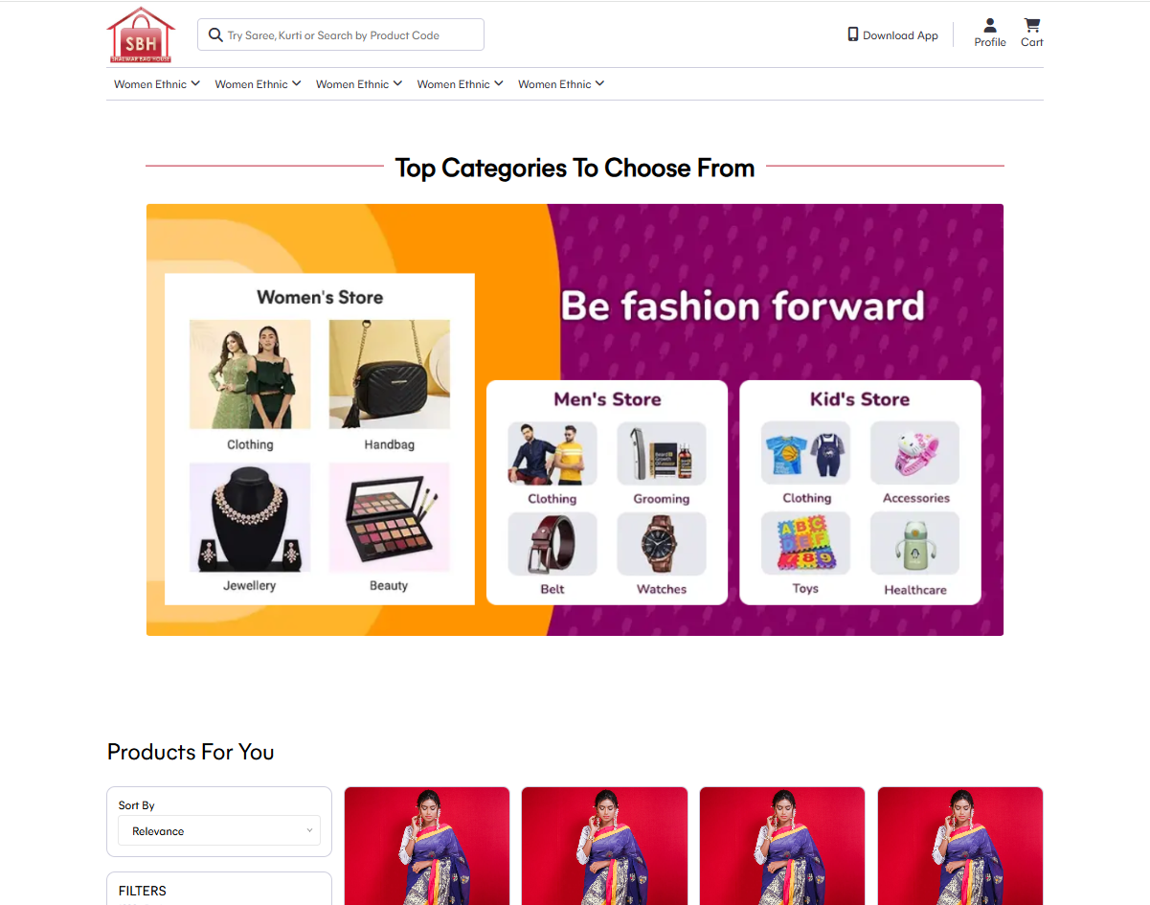Image resolution: width=1150 pixels, height=905 pixels.
Task: Expand the first Women Ethnic menu
Action: click(157, 84)
